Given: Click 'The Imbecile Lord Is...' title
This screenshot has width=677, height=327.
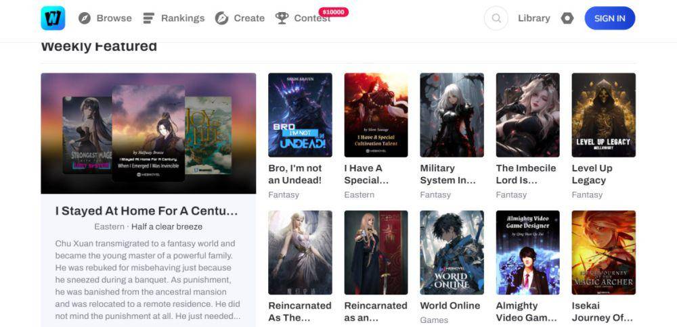Looking at the screenshot, I should coord(526,174).
